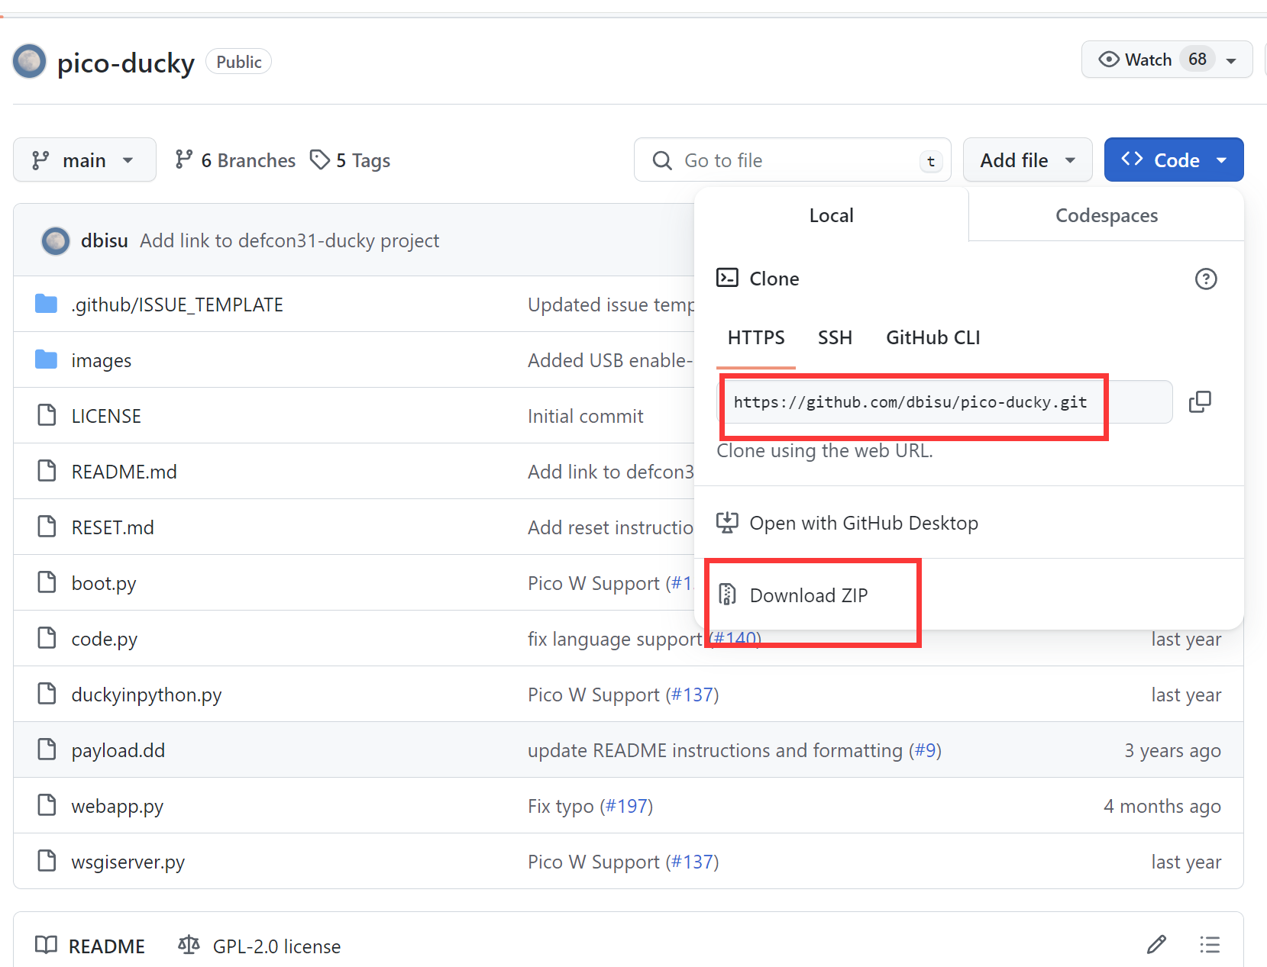Image resolution: width=1267 pixels, height=967 pixels.
Task: Click the Go to file search field
Action: coord(792,160)
